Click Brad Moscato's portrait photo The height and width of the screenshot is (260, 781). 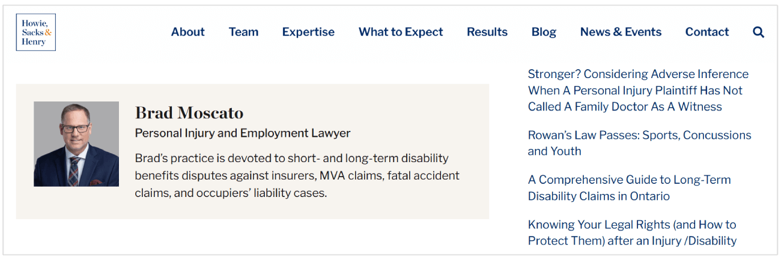point(76,144)
